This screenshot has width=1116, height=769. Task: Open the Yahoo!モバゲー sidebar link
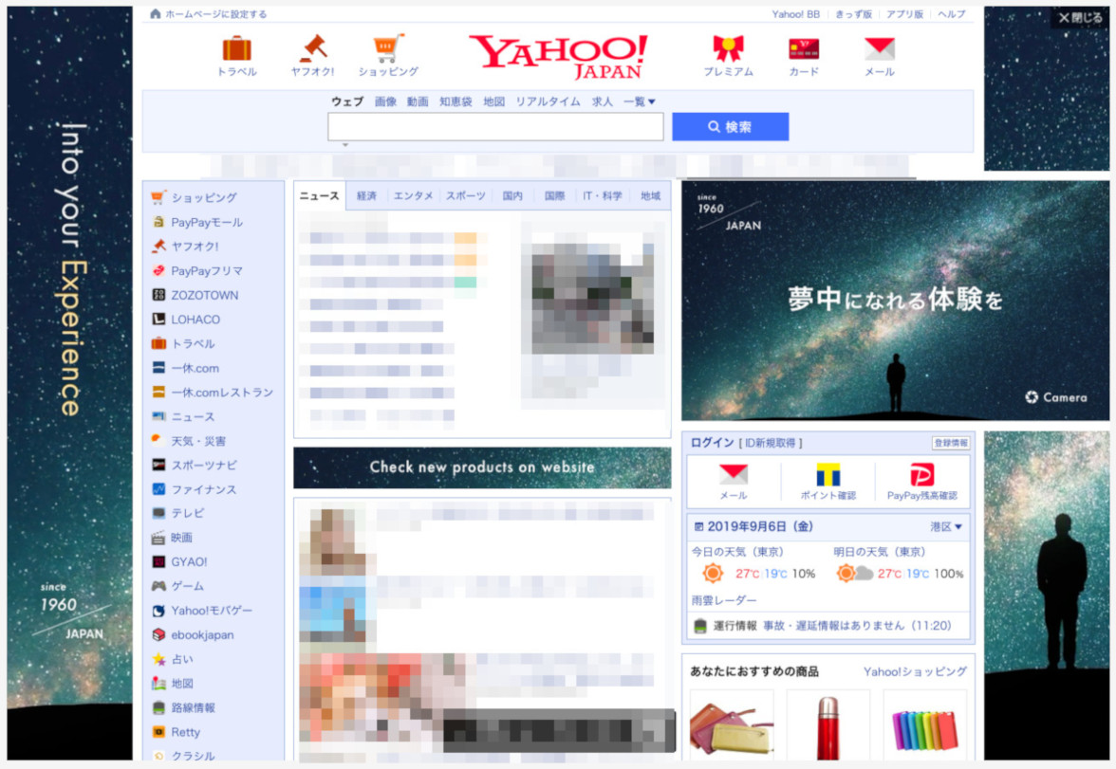point(212,611)
